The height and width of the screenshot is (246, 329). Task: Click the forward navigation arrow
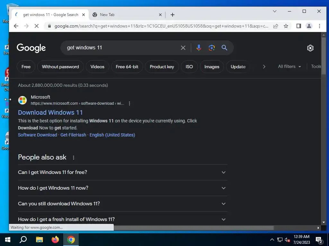pos(26,26)
